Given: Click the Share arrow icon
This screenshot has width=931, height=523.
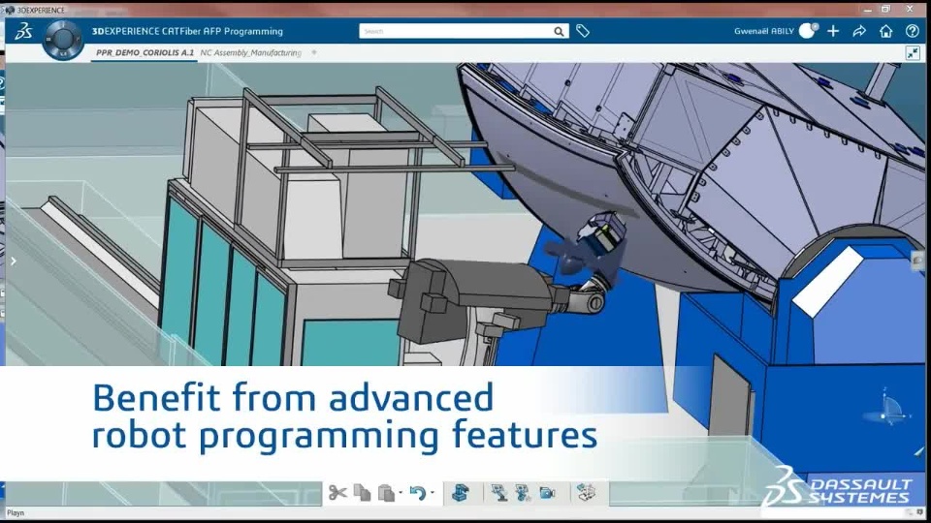Looking at the screenshot, I should click(x=859, y=31).
